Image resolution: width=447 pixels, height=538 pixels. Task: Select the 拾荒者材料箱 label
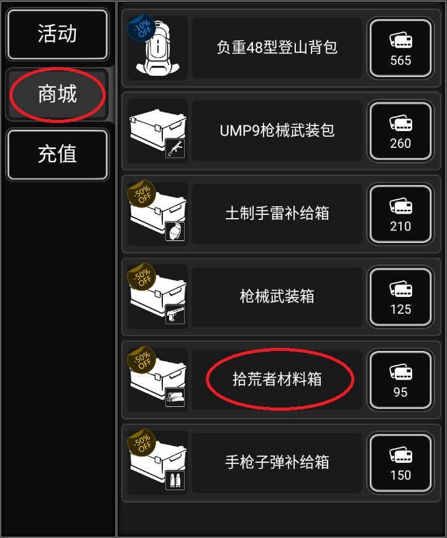277,380
